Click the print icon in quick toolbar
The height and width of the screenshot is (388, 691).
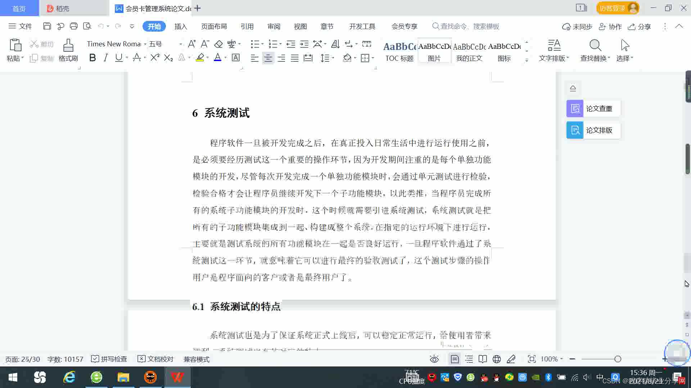click(74, 26)
